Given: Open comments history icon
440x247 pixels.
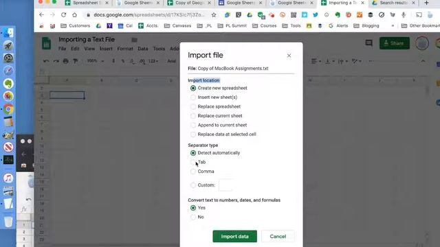Looking at the screenshot, I should click(368, 43).
